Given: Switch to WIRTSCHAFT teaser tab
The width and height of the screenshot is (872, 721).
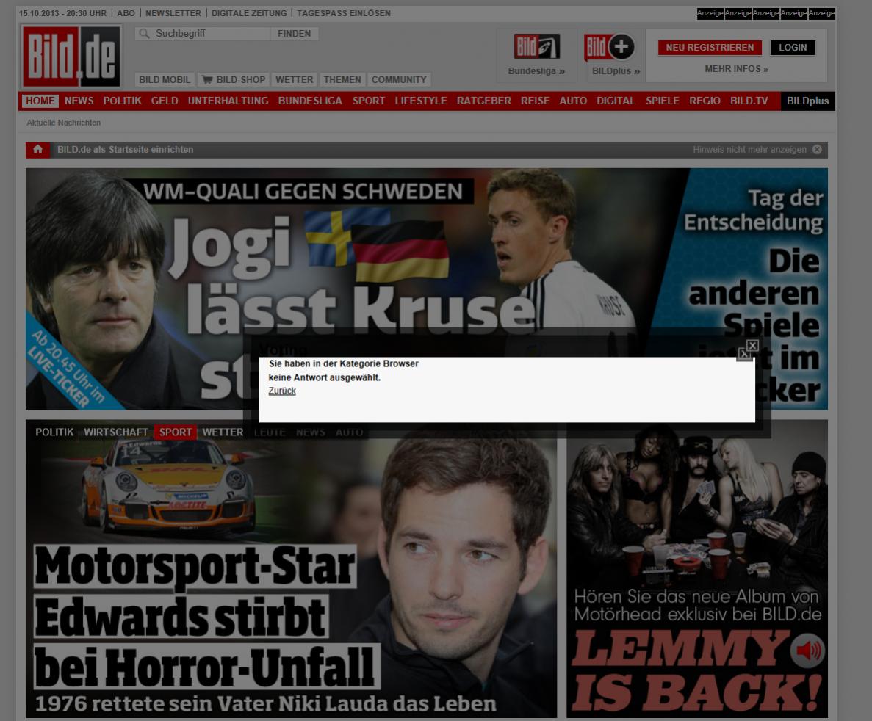Looking at the screenshot, I should tap(115, 432).
